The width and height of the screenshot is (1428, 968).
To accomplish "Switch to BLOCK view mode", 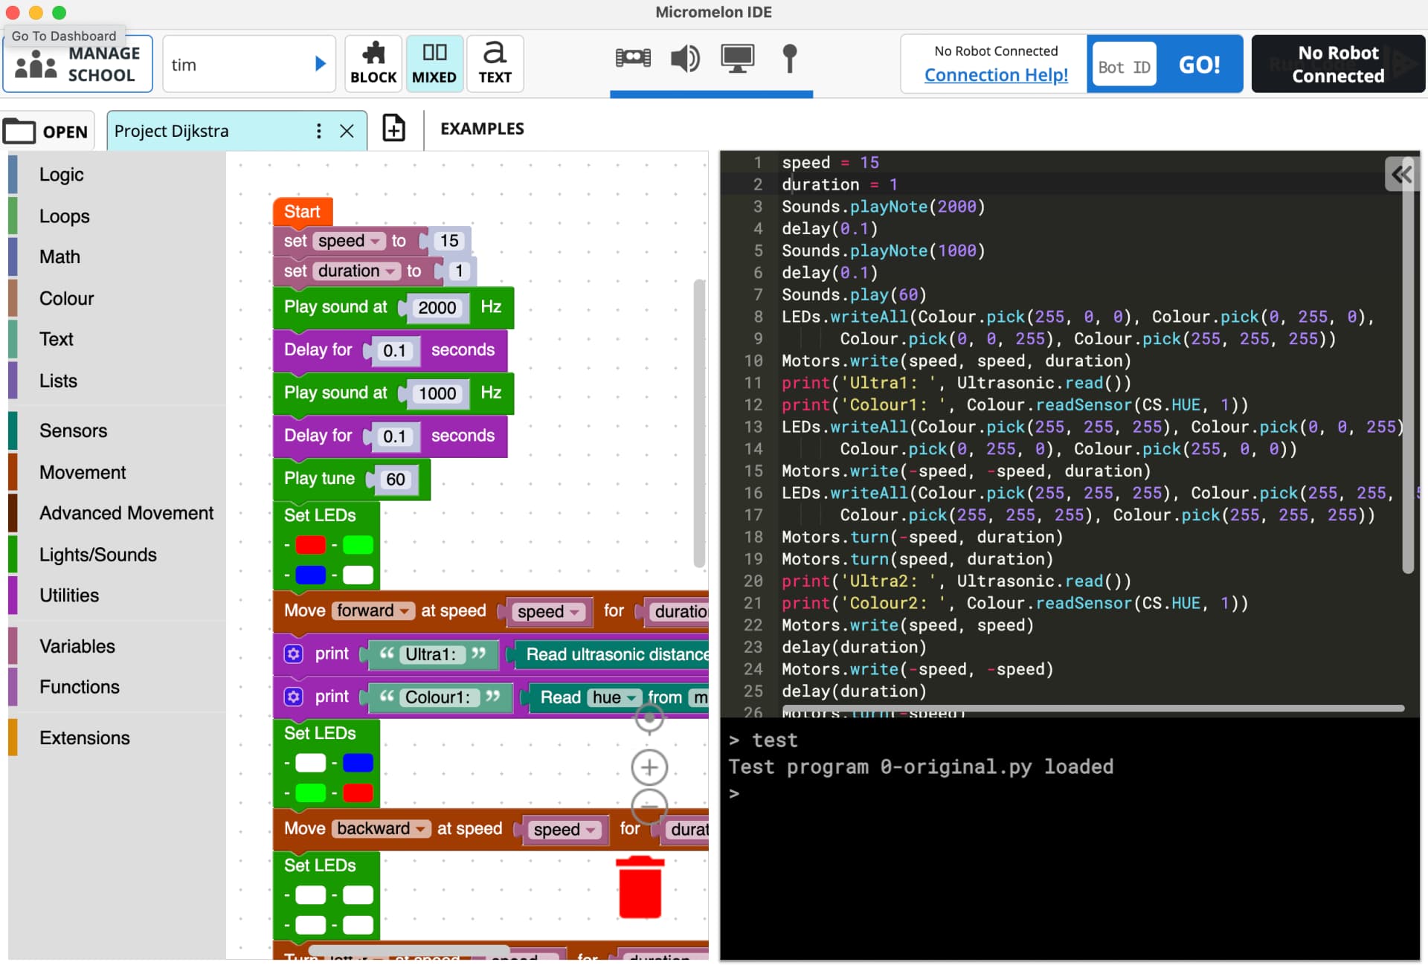I will pyautogui.click(x=373, y=63).
